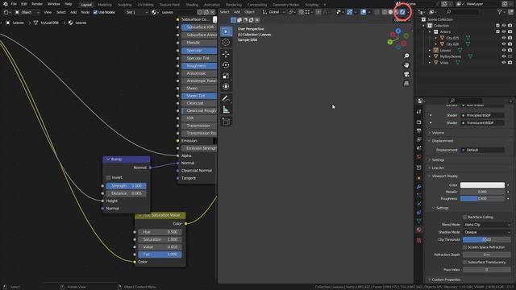Click the outliner filter funnel icon
Screen dimensions: 516x290
coord(500,12)
